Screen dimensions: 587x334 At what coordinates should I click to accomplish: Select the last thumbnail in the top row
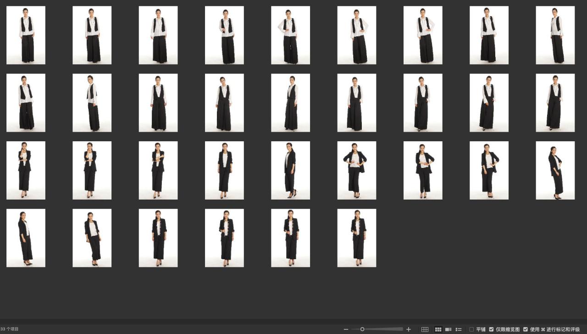555,35
